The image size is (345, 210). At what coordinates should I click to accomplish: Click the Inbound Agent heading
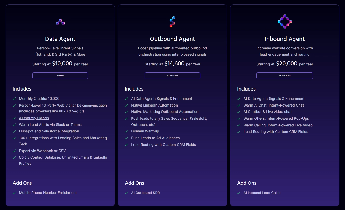click(285, 39)
